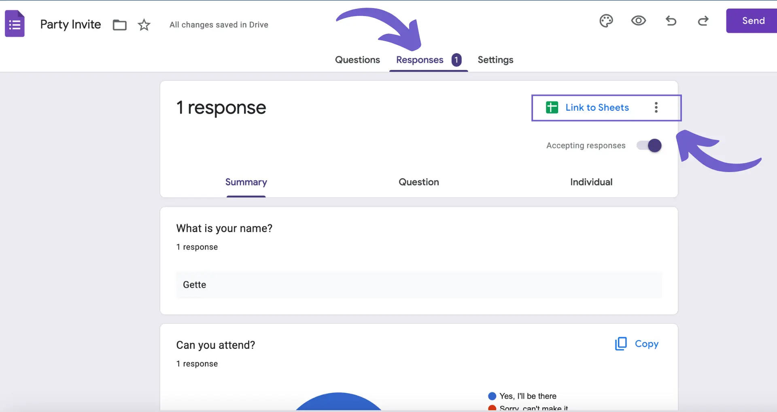
Task: Switch to Question view tab
Action: click(x=419, y=182)
